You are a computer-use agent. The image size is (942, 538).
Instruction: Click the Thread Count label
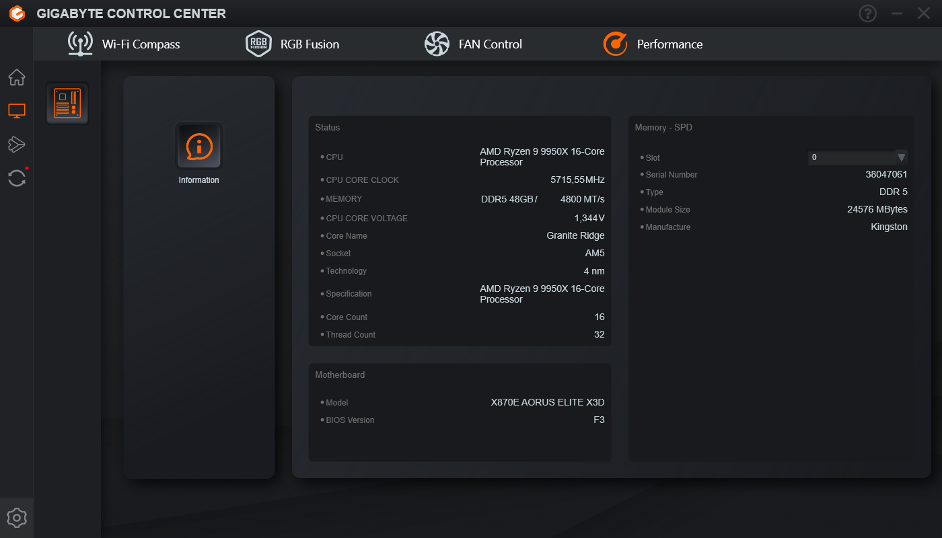tap(351, 335)
